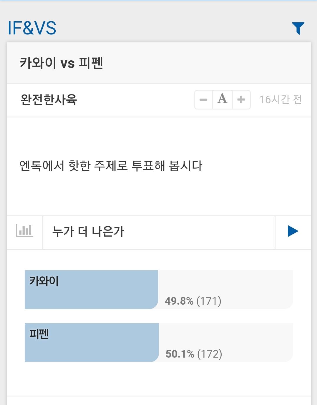Increase font size with plus button
This screenshot has height=405, width=317.
coord(241,100)
